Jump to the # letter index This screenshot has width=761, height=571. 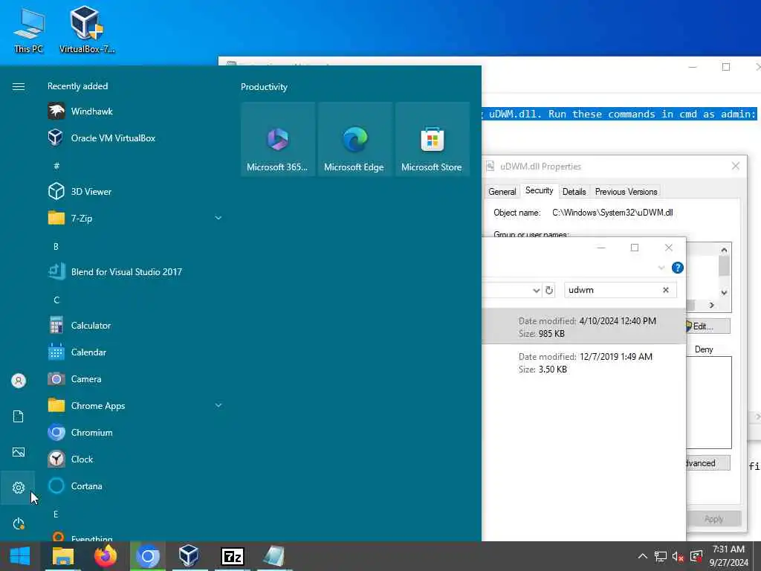pyautogui.click(x=56, y=166)
